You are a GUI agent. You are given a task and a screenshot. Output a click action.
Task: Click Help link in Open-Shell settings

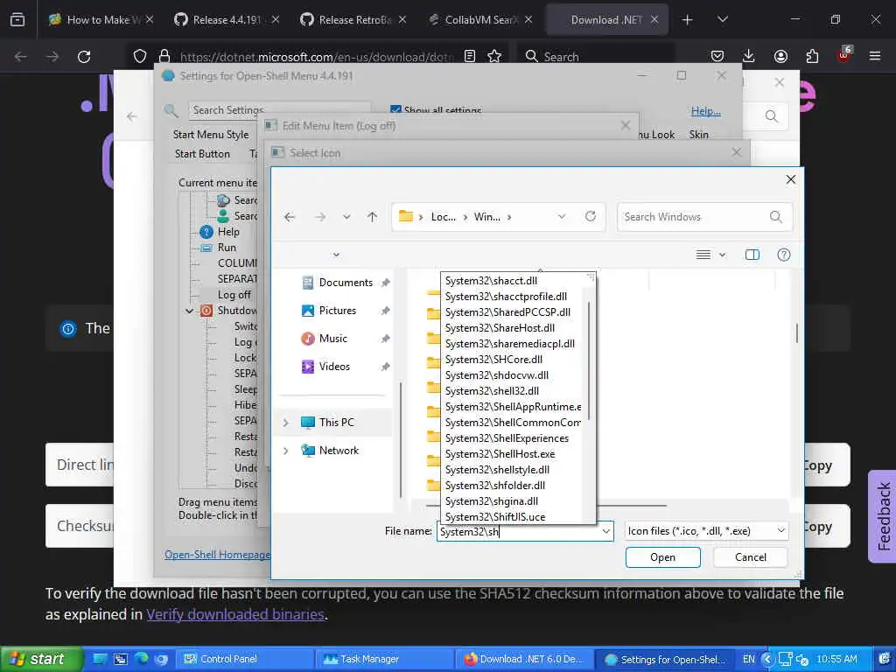pyautogui.click(x=706, y=111)
